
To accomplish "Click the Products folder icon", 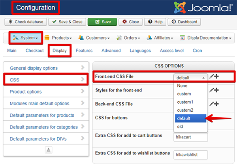I will pyautogui.click(x=47, y=38).
